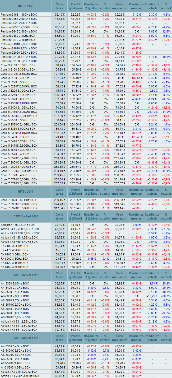Select A4-3300 2,5GHz BOX
Screen dimensions: 172x378
pyautogui.click(x=15, y=284)
